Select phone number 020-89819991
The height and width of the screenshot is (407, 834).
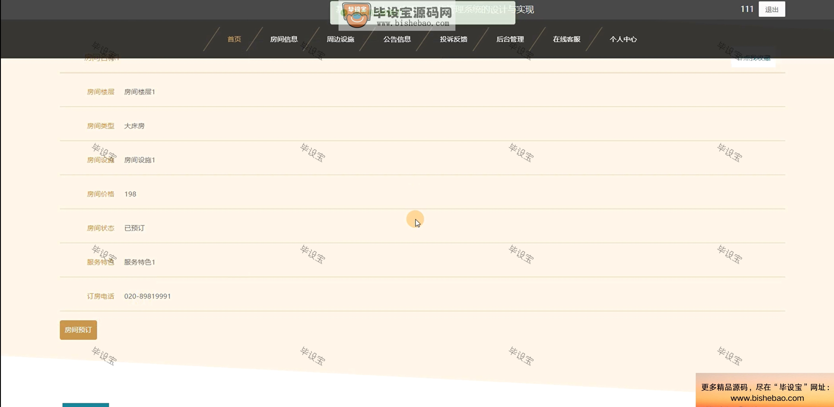pyautogui.click(x=147, y=296)
